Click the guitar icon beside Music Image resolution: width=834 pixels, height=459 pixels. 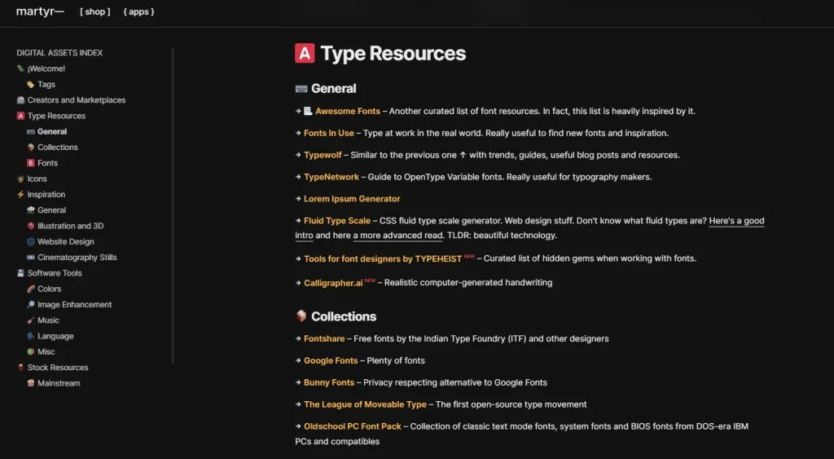tap(31, 320)
